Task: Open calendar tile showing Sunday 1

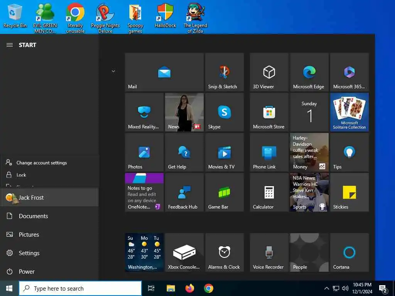Action: (x=309, y=112)
